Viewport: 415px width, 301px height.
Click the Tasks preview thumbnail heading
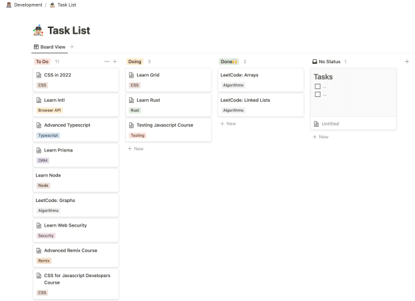323,76
